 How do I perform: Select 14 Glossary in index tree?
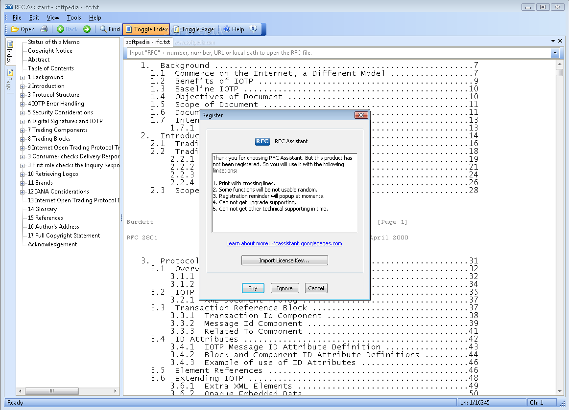pos(43,209)
